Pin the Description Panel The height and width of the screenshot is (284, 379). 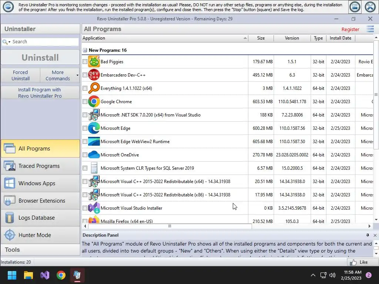368,235
